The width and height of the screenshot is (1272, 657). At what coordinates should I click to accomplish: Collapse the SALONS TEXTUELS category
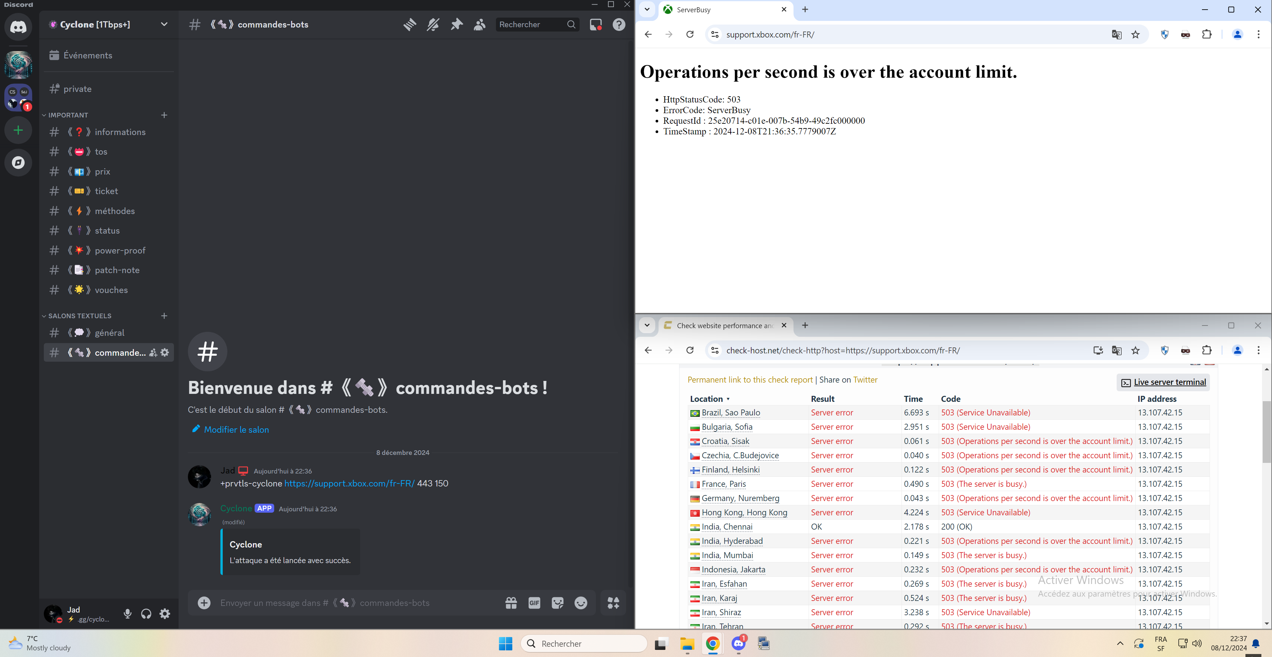(x=79, y=316)
